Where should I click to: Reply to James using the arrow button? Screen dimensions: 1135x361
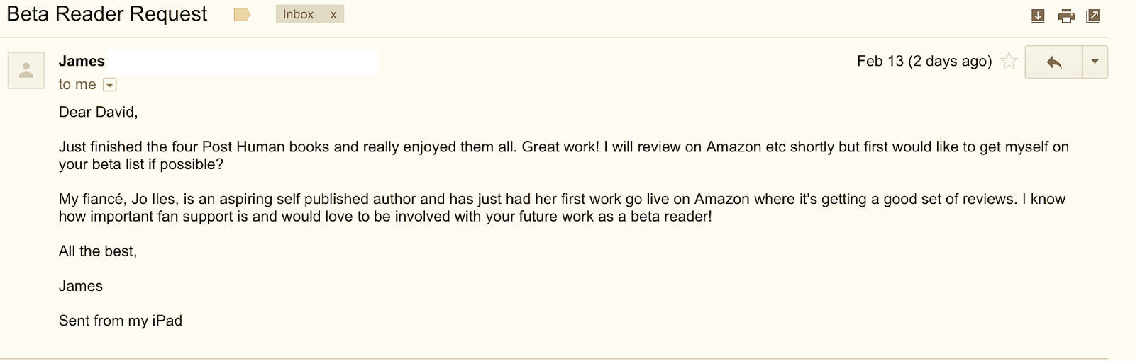pos(1053,62)
